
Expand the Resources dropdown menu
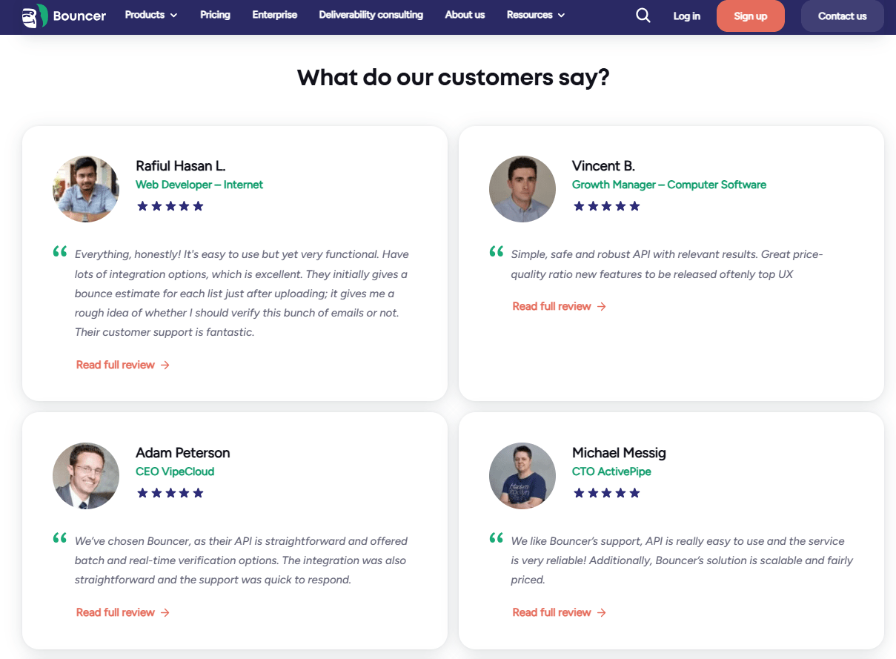coord(536,15)
